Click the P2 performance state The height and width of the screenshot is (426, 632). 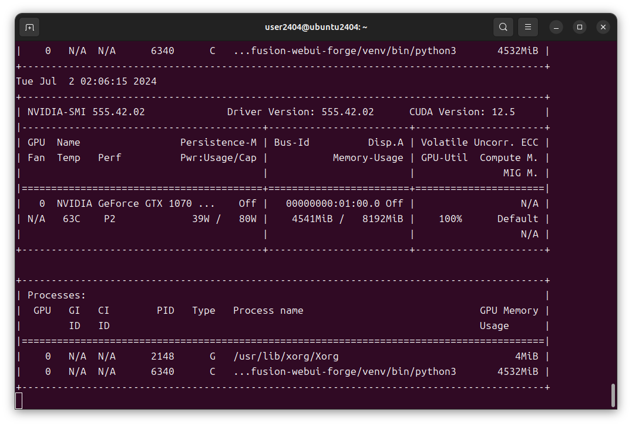pos(110,219)
